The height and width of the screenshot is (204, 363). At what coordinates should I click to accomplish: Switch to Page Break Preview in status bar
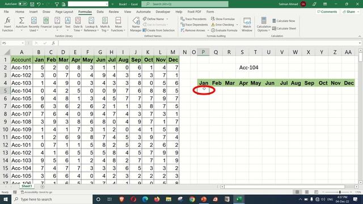point(316,192)
